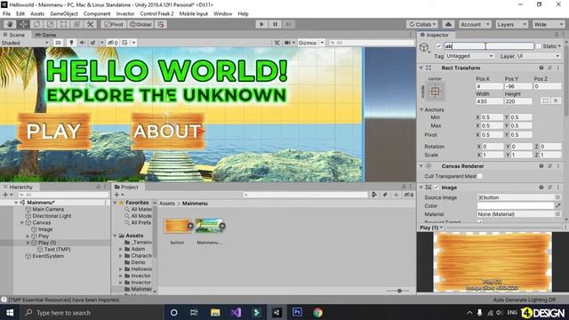The image size is (569, 320).
Task: Open the Collab dropdown
Action: click(x=423, y=24)
